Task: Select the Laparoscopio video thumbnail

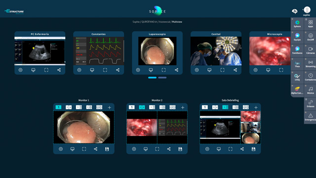Action: click(157, 51)
